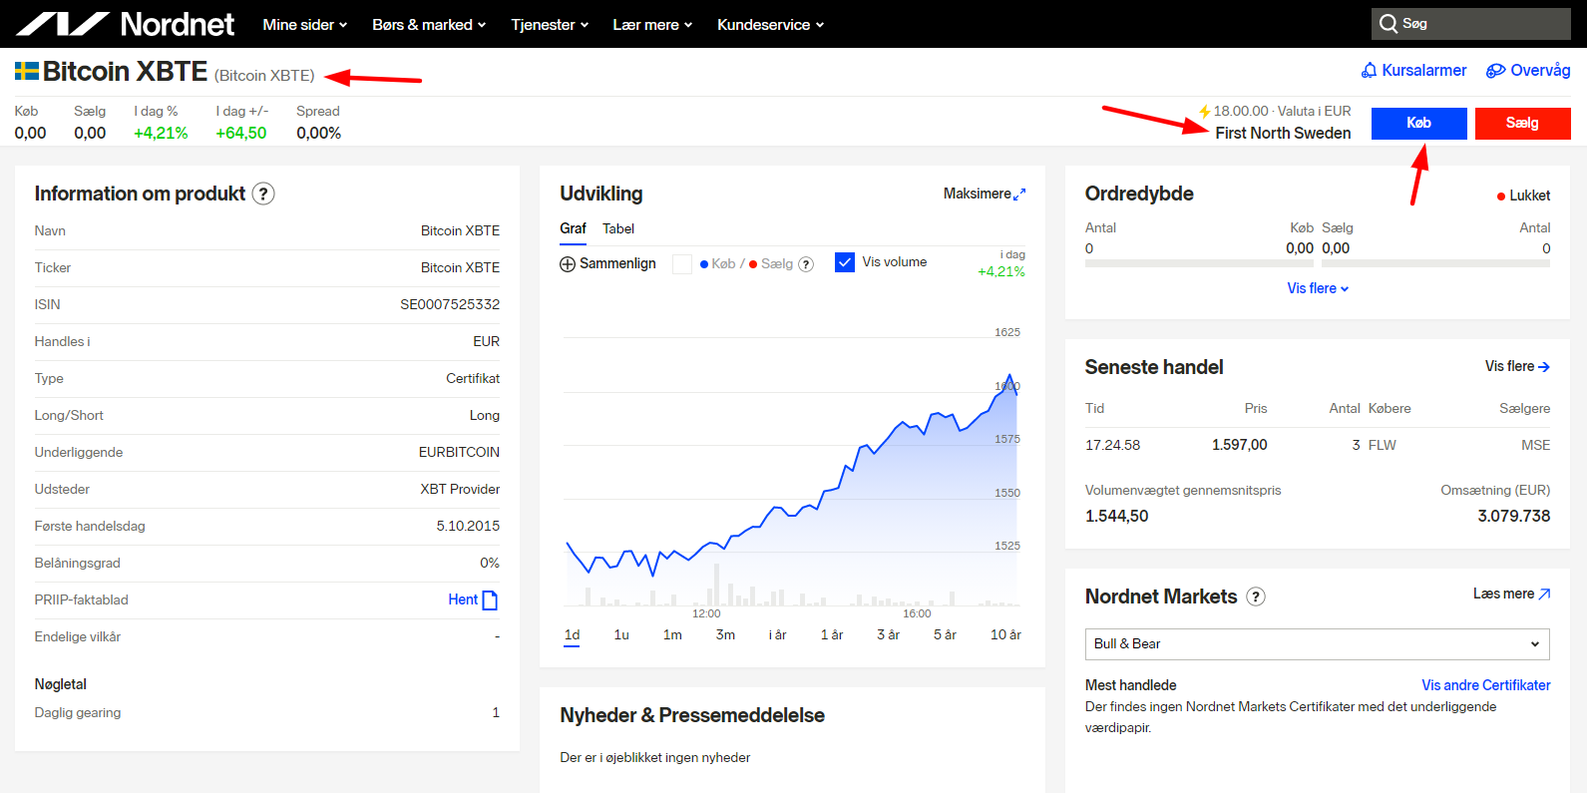The height and width of the screenshot is (793, 1587).
Task: Open the Køb/Sælg help question icon
Action: coord(806,264)
